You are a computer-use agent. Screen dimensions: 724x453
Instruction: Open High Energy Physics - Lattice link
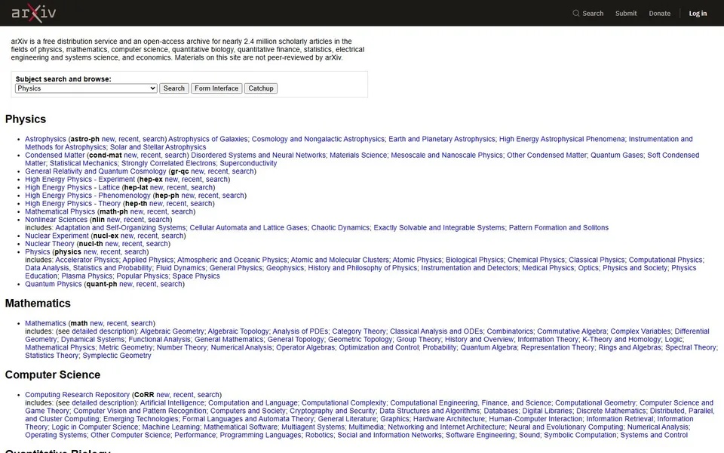point(72,188)
